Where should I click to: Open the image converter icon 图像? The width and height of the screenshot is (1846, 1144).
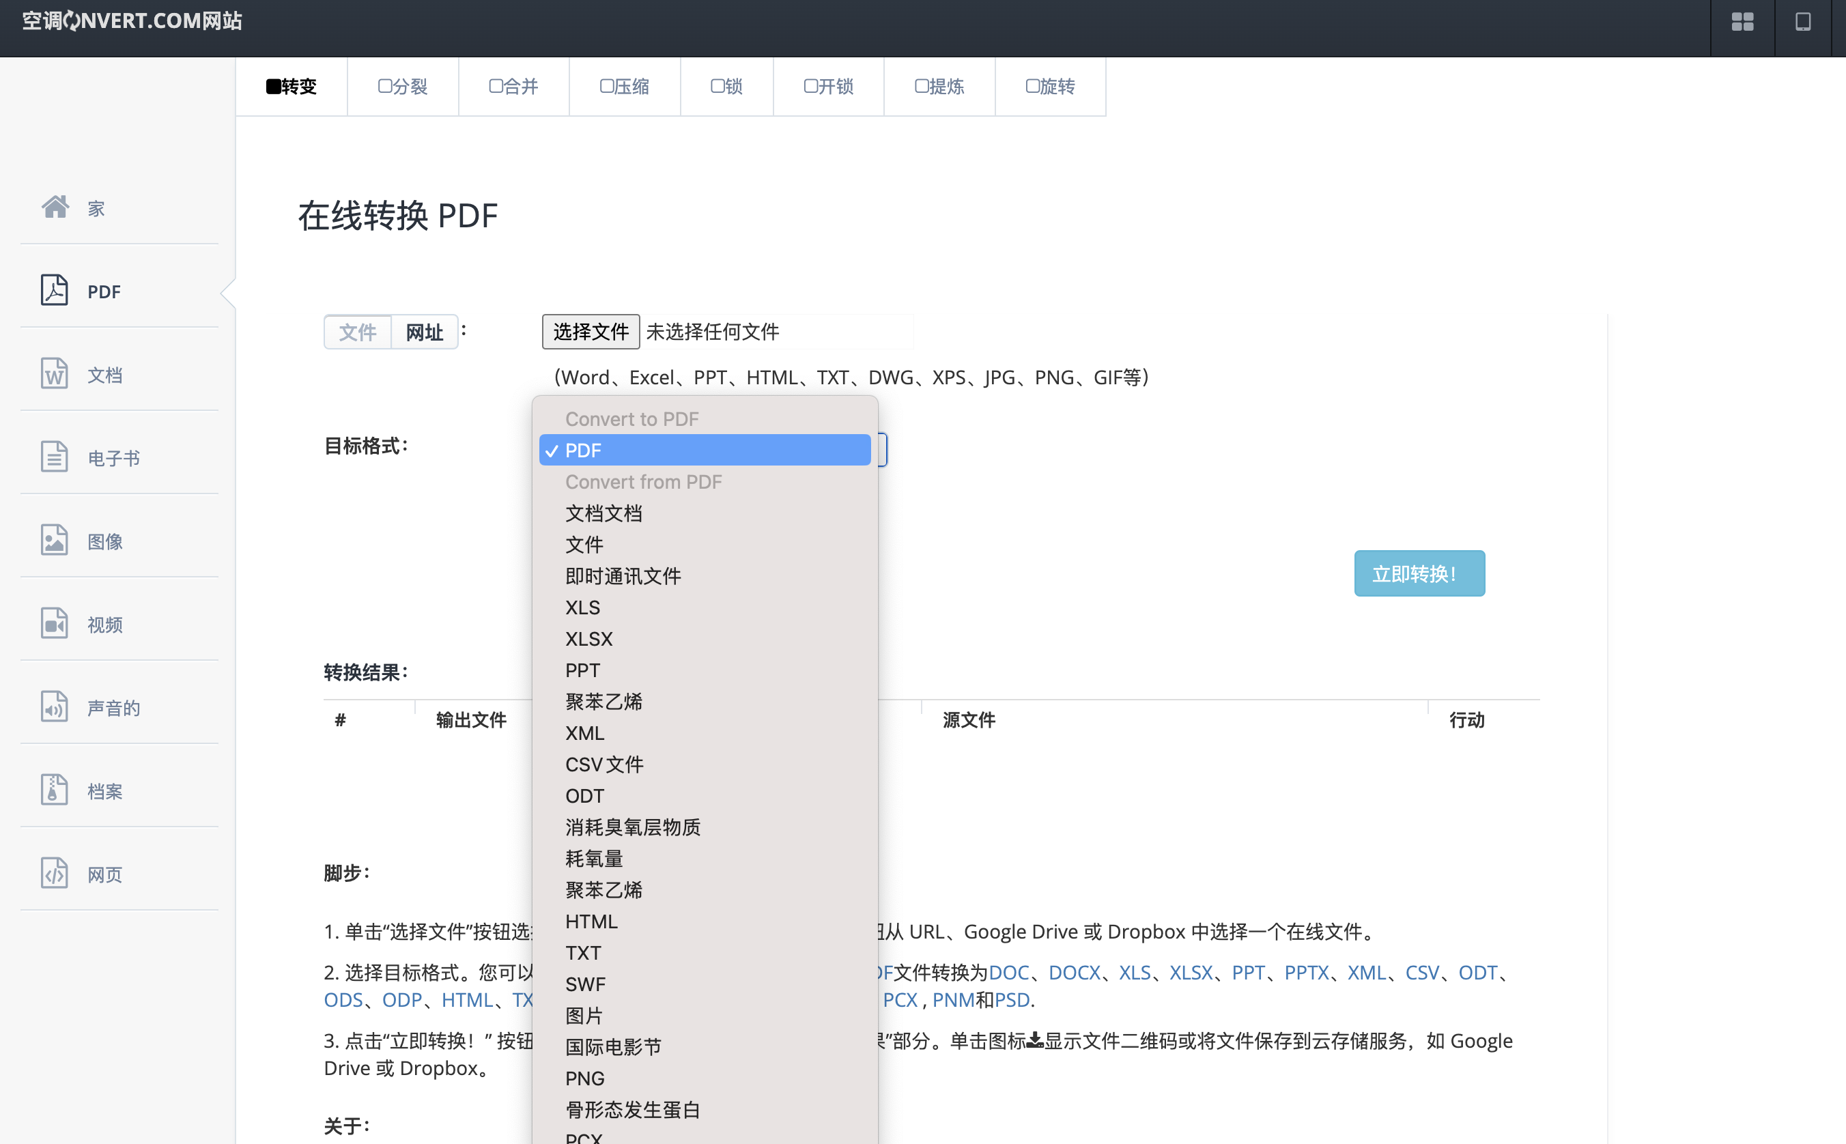tap(55, 540)
